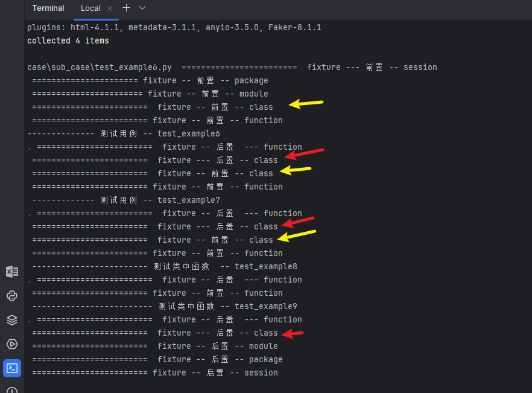Open the Services tool window icon
Screen dimensions: 532x393
click(12, 320)
